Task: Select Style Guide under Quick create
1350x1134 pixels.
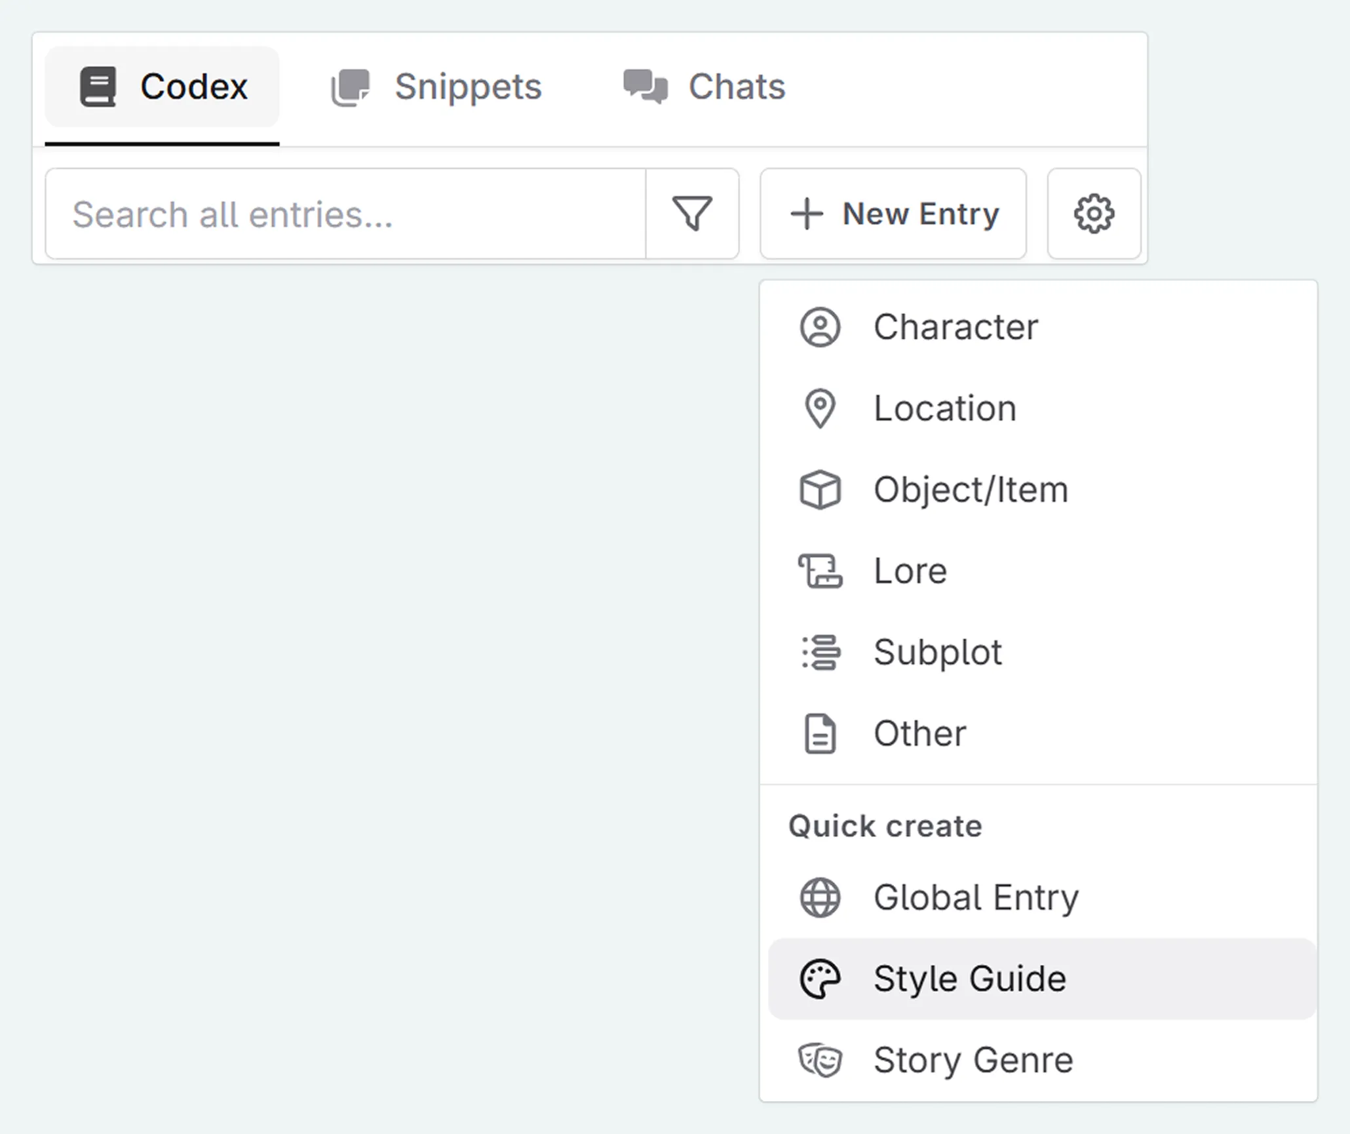Action: point(969,979)
